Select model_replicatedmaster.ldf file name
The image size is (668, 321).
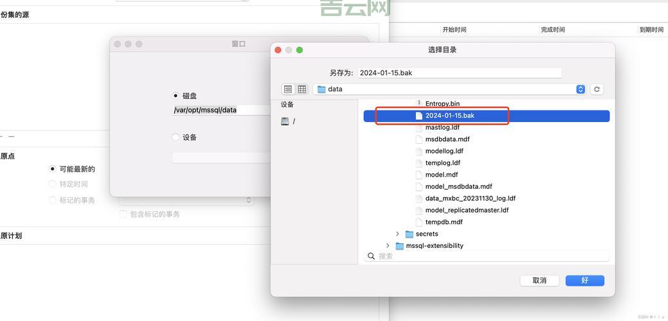(x=467, y=210)
